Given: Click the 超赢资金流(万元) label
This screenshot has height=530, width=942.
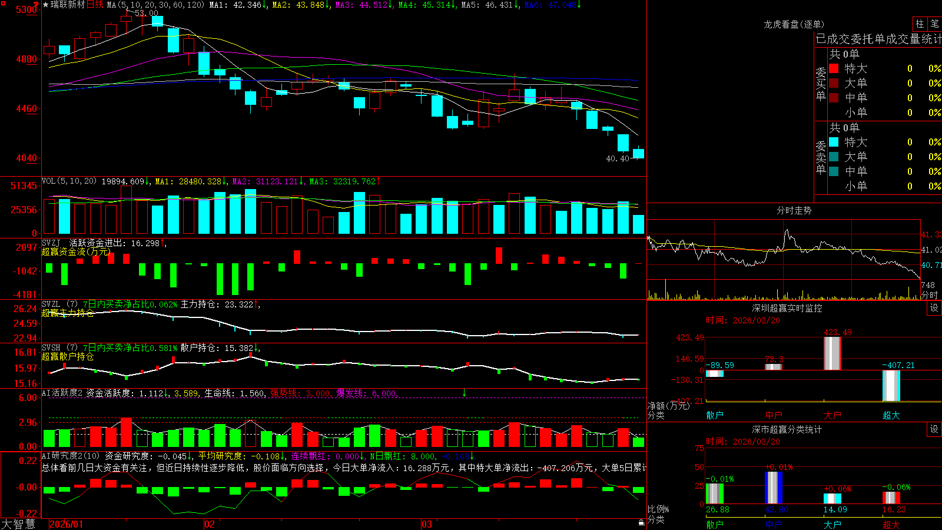Looking at the screenshot, I should (x=75, y=251).
